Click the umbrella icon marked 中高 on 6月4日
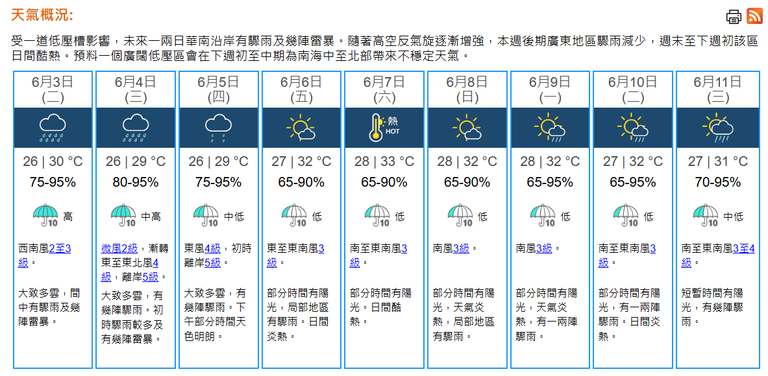This screenshot has height=376, width=768. coord(123,216)
